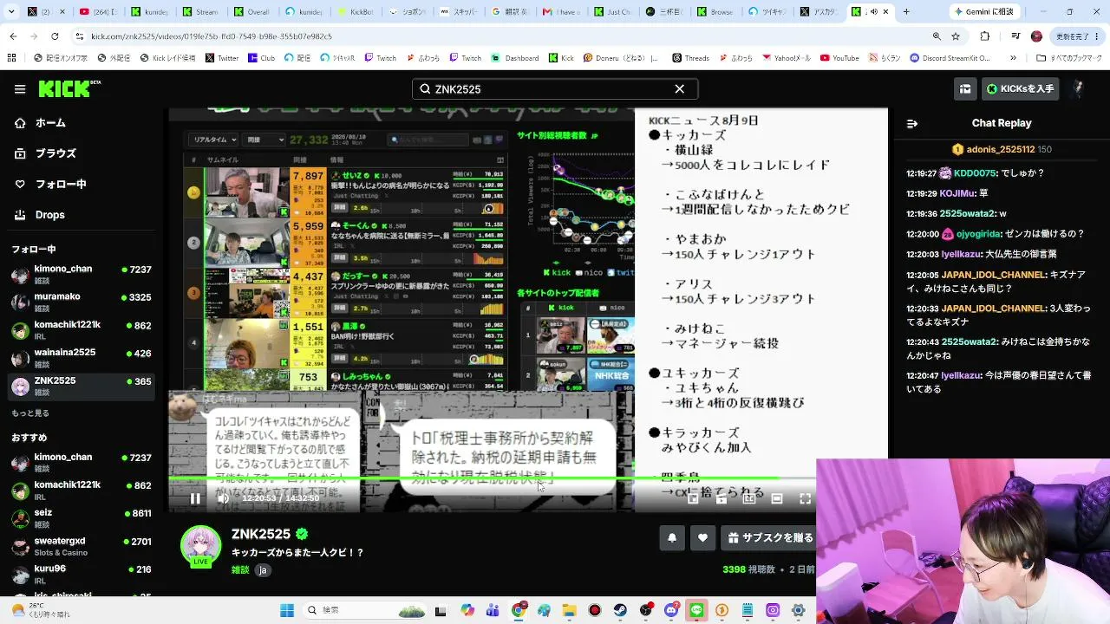This screenshot has width=1110, height=624.
Task: Pause the video playback
Action: pos(195,498)
